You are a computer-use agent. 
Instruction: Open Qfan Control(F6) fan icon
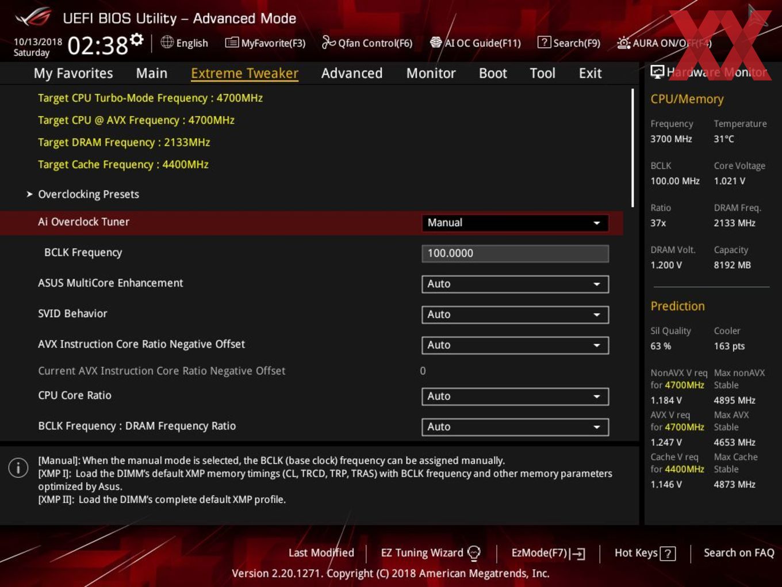[328, 42]
